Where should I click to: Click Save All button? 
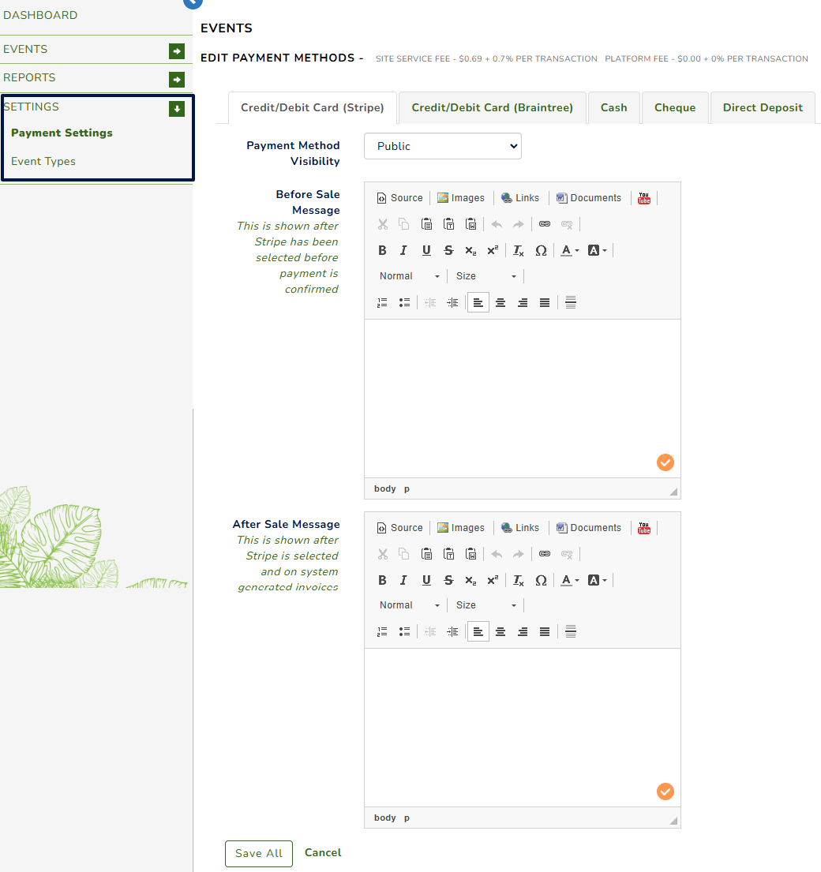point(258,853)
